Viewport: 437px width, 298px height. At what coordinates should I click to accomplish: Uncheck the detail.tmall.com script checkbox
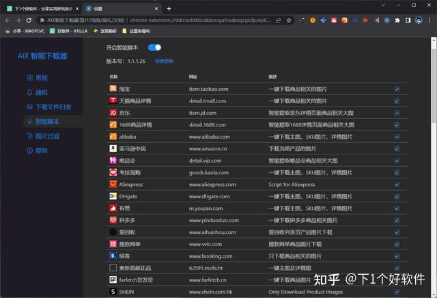pos(397,101)
